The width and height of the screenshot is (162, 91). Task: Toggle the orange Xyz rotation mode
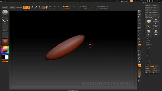point(139,45)
